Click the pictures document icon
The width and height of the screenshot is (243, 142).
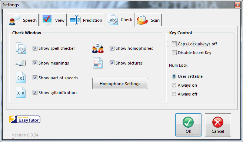(98, 63)
